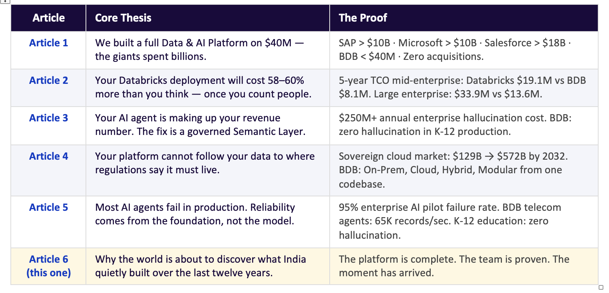Click the "Article" column header cell
Screen dimensions: 609x293
click(x=48, y=18)
